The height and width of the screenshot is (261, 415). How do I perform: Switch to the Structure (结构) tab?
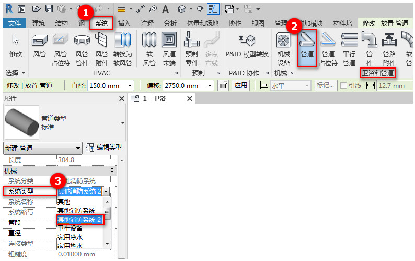coord(61,24)
